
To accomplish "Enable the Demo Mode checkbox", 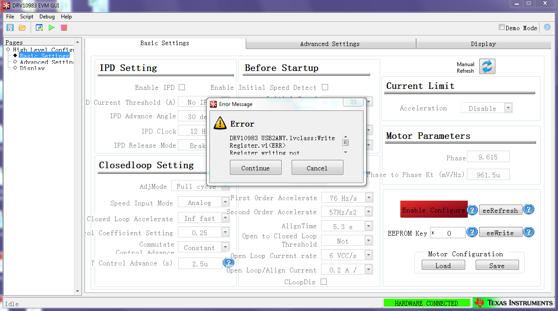I will (x=502, y=27).
